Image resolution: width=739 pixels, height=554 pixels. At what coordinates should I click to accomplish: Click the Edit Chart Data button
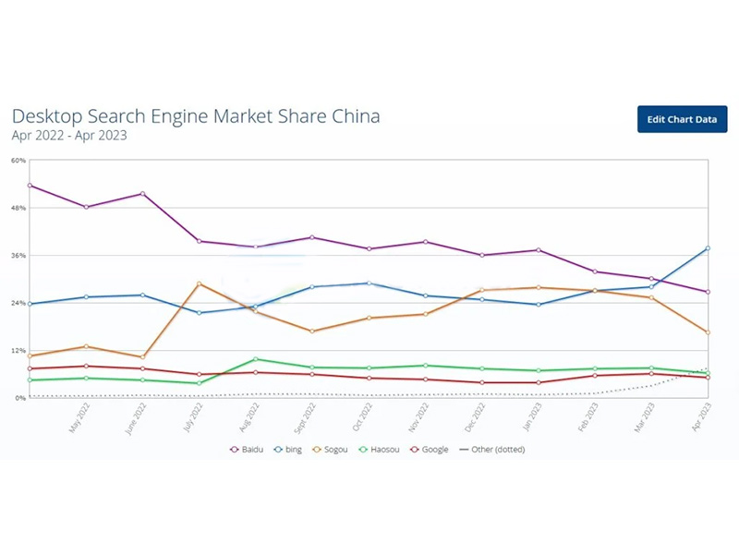pyautogui.click(x=682, y=119)
